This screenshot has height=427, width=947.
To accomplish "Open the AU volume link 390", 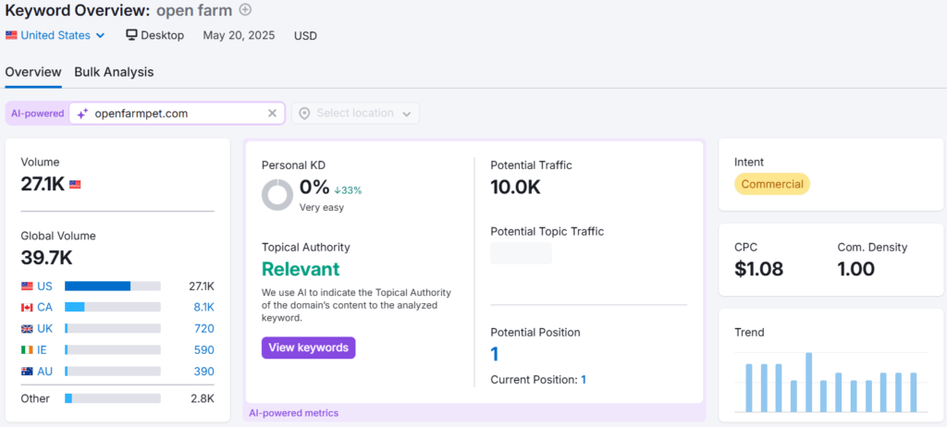I will pos(204,372).
